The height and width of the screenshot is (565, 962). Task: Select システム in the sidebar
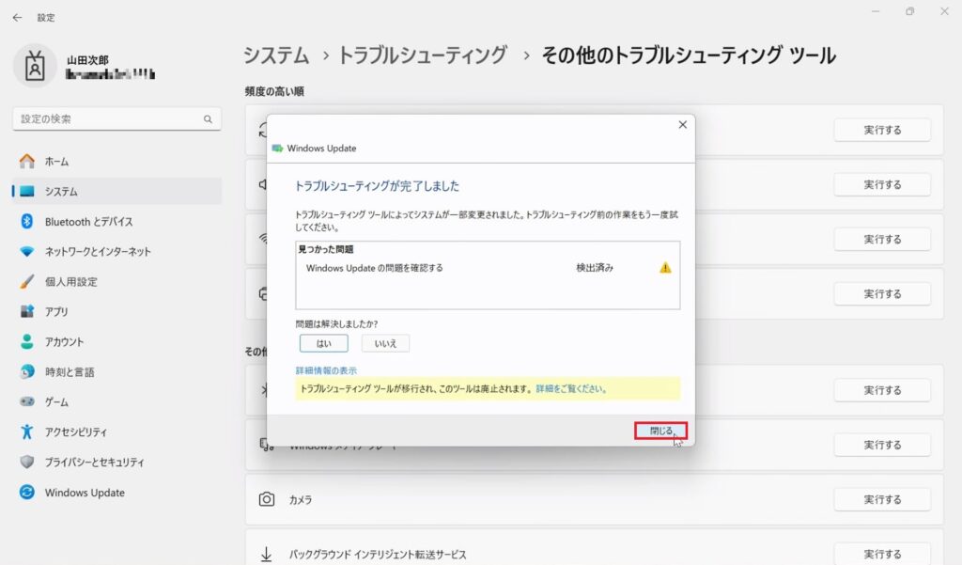pyautogui.click(x=116, y=192)
